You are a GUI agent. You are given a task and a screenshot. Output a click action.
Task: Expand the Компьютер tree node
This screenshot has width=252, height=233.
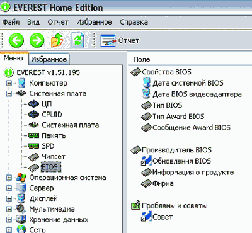[9, 83]
